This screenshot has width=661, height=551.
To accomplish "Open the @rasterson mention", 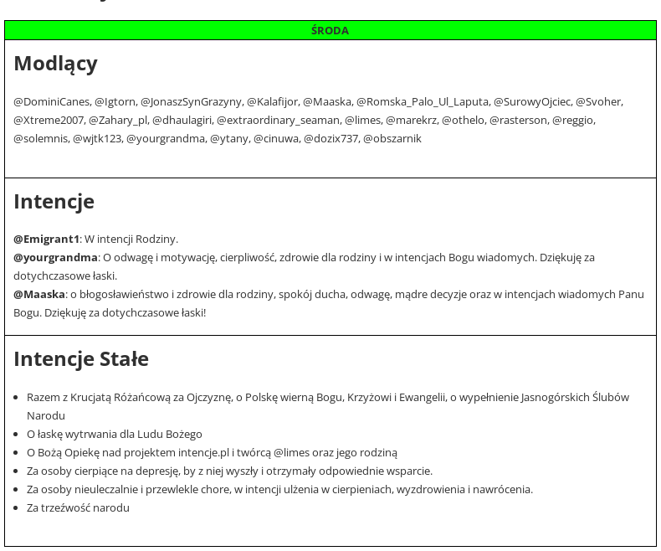I will [x=518, y=121].
